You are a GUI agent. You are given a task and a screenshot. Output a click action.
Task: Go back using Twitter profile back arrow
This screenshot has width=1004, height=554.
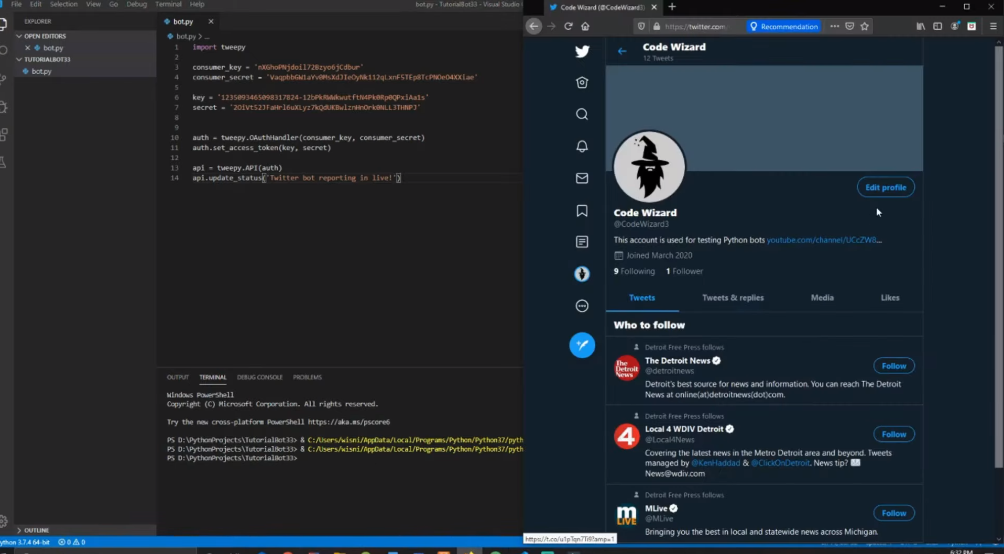pyautogui.click(x=622, y=51)
